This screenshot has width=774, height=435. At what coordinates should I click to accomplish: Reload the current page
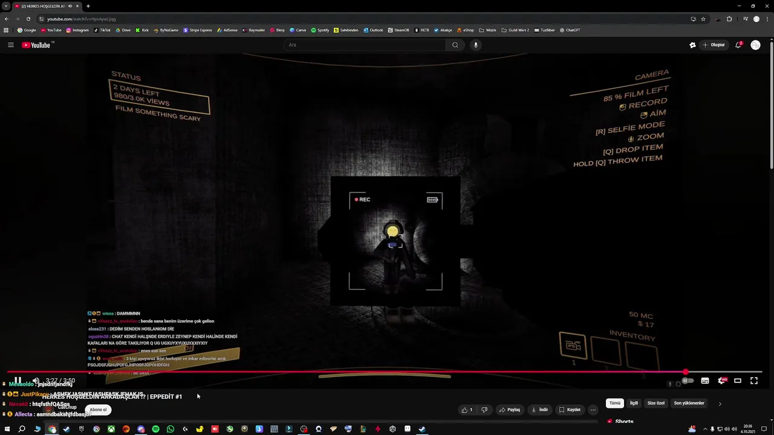tap(28, 19)
